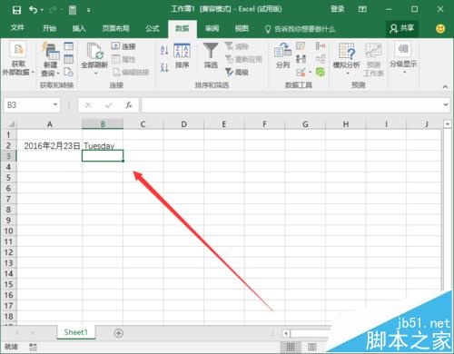
Task: Open 获取外部数据 (Get External Data) dropdown
Action: 18,59
